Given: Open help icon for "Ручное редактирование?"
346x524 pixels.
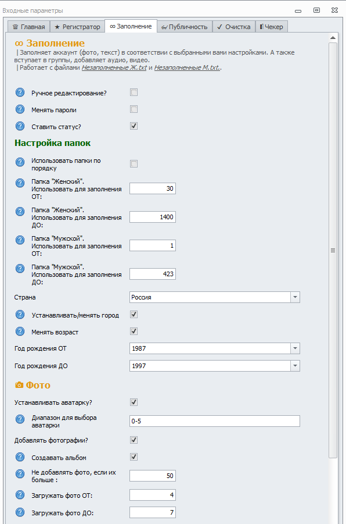Looking at the screenshot, I should (20, 92).
